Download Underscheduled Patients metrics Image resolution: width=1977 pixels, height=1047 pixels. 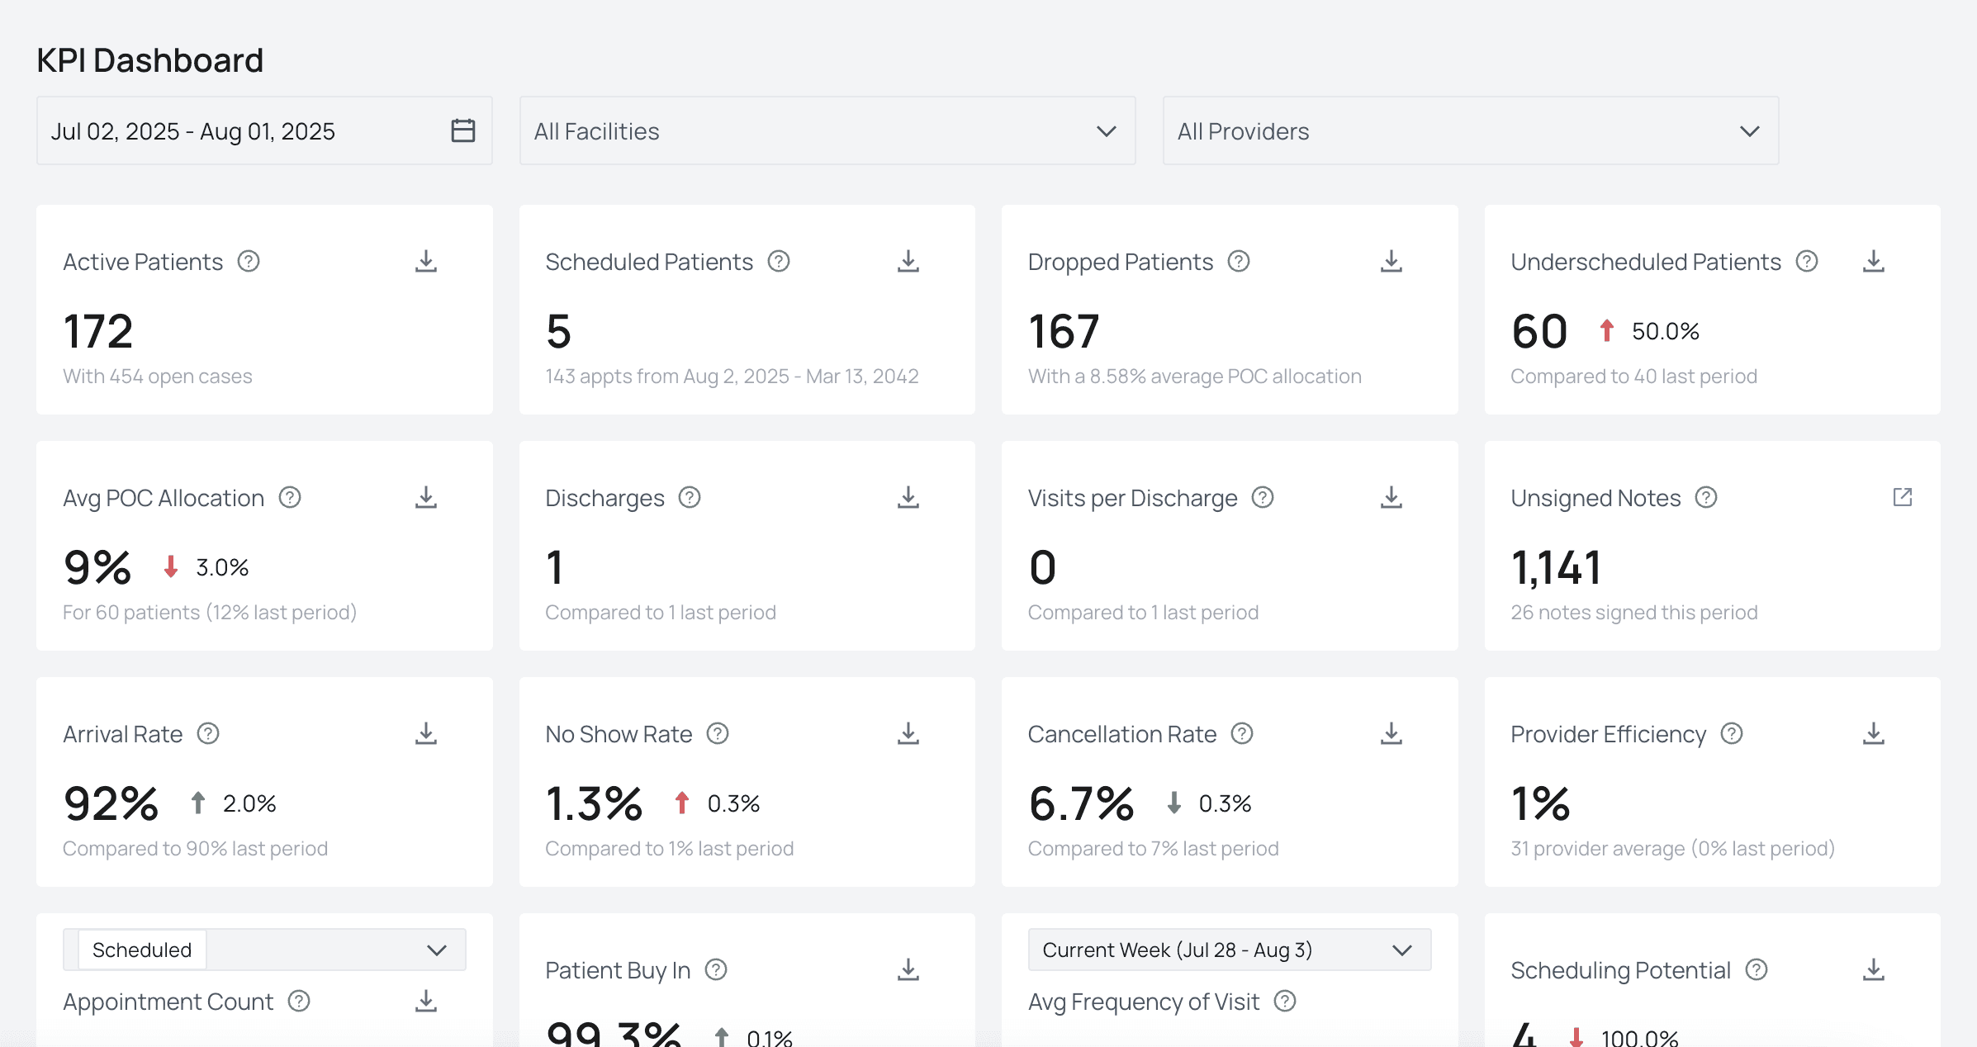[x=1873, y=261]
